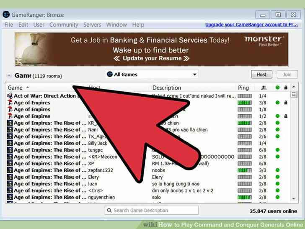The width and height of the screenshot is (305, 229).
Task: Click the room list scroll down arrow
Action: (294, 198)
